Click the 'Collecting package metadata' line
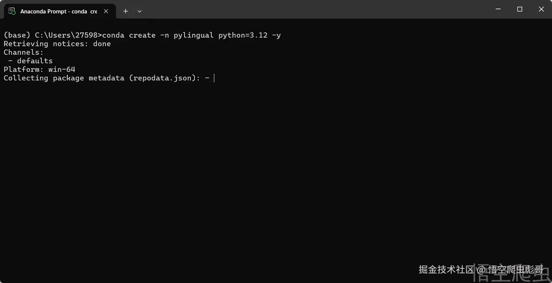 click(63, 78)
